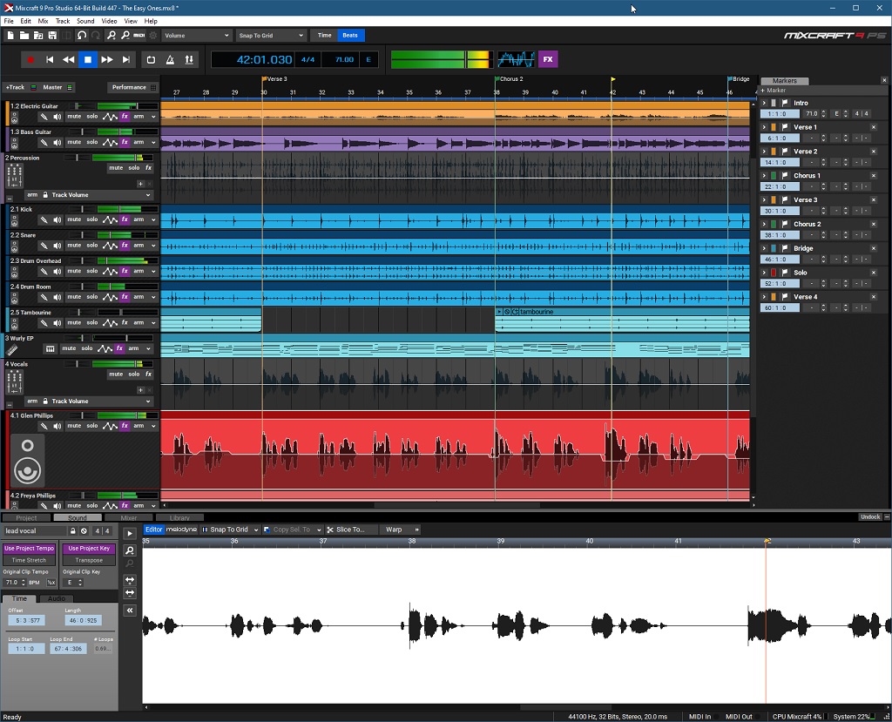Open the Volume automation dropdown in toolbar
This screenshot has width=892, height=722.
tap(196, 36)
